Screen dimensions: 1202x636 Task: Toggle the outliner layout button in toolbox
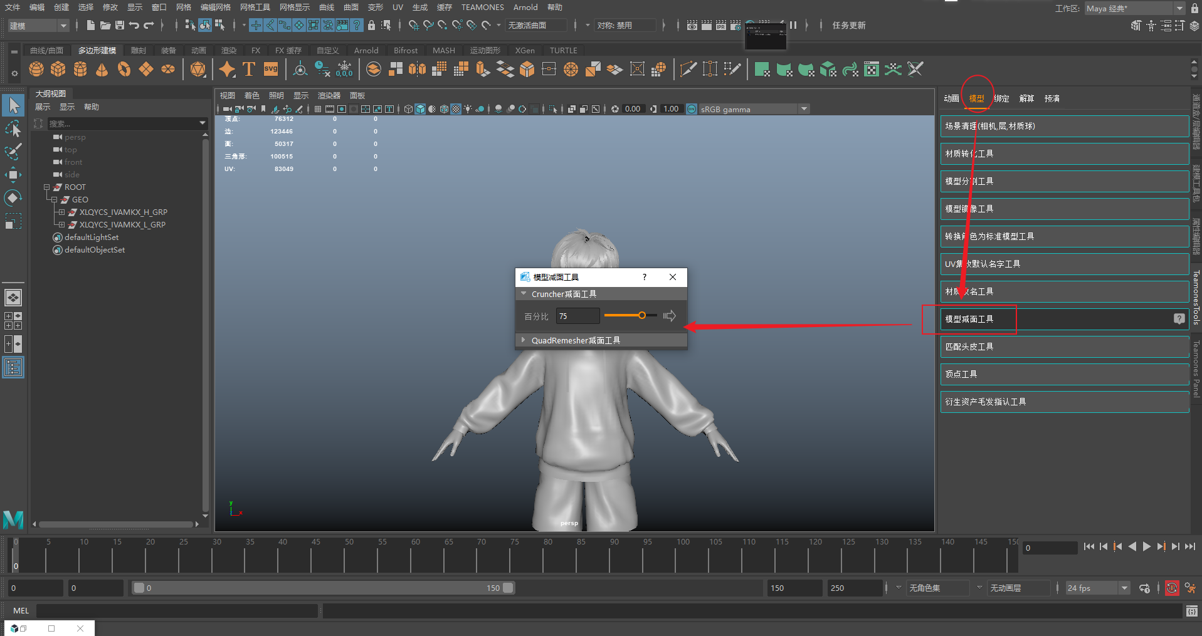click(x=13, y=367)
